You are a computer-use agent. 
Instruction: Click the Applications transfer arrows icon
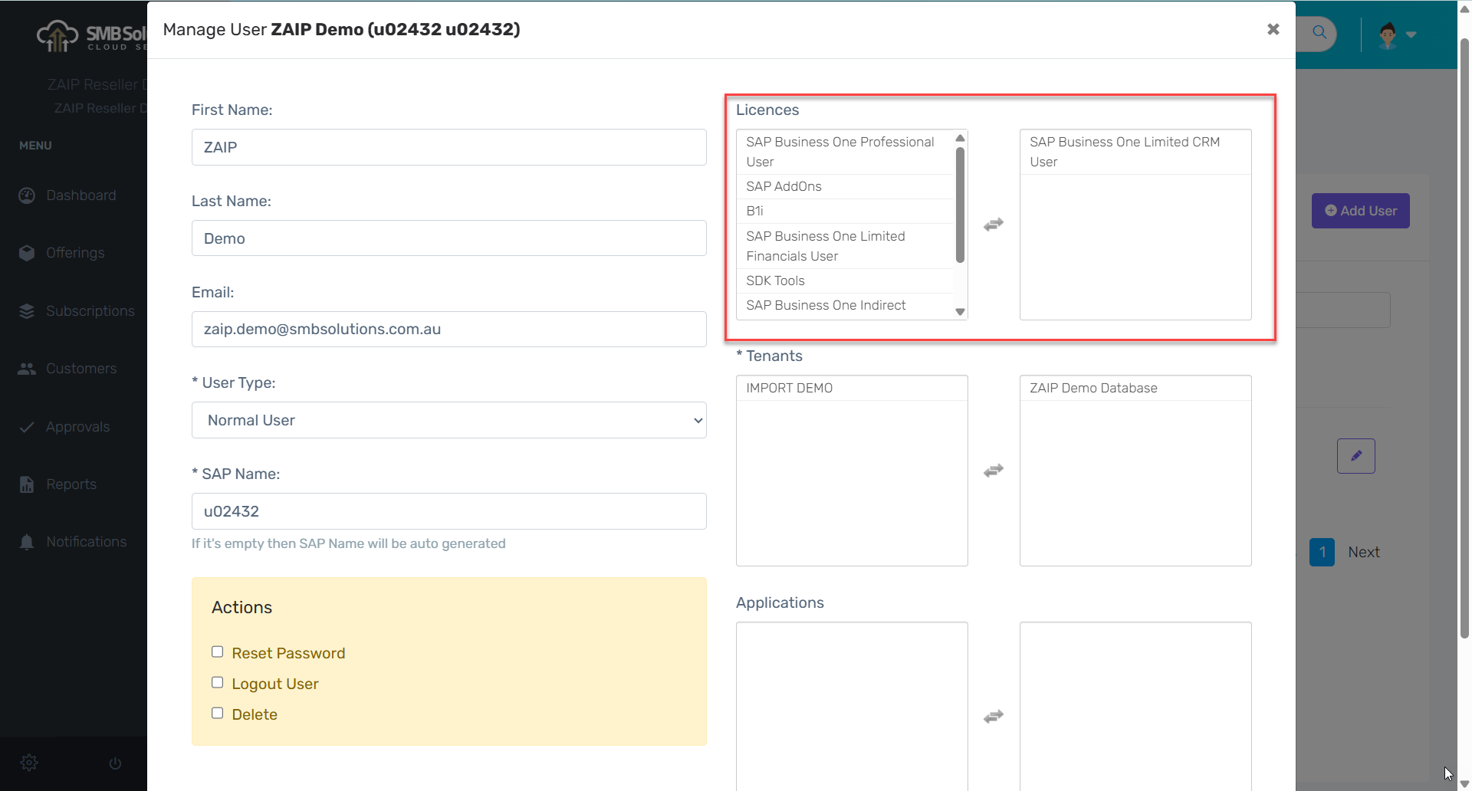(994, 717)
